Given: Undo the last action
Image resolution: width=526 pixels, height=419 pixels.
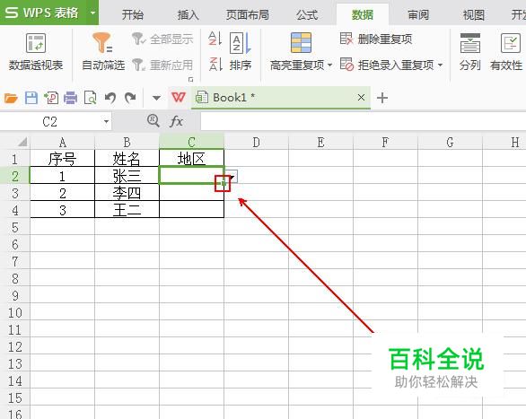Looking at the screenshot, I should [110, 98].
